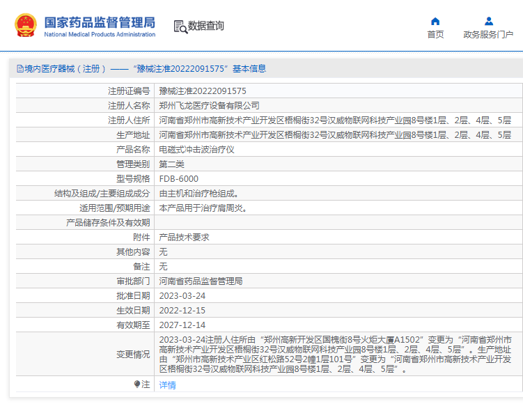Select attachment value 产品技术要求
The image size is (523, 404).
pos(184,238)
